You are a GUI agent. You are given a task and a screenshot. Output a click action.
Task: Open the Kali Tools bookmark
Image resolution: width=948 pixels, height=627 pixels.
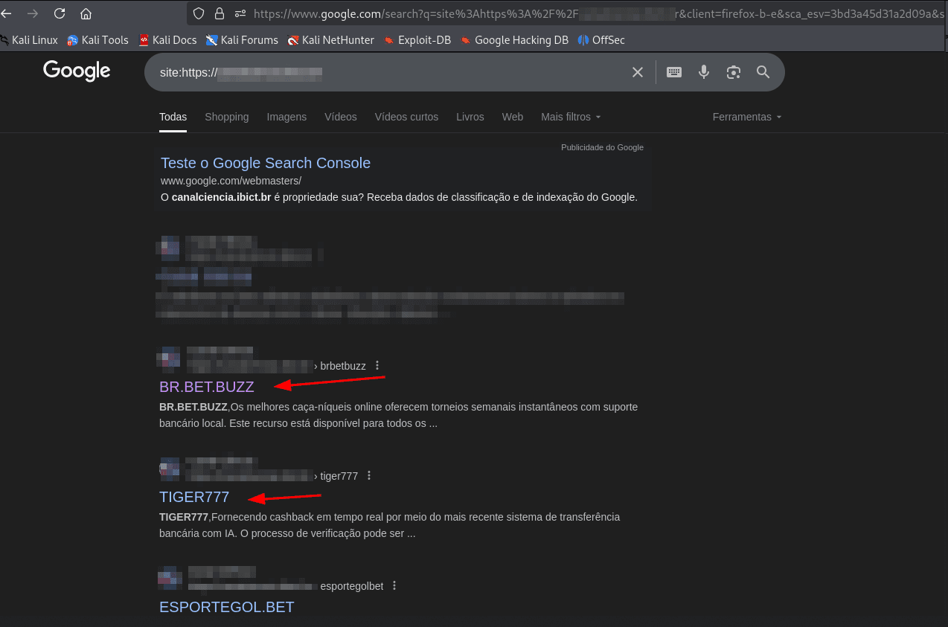click(x=97, y=40)
